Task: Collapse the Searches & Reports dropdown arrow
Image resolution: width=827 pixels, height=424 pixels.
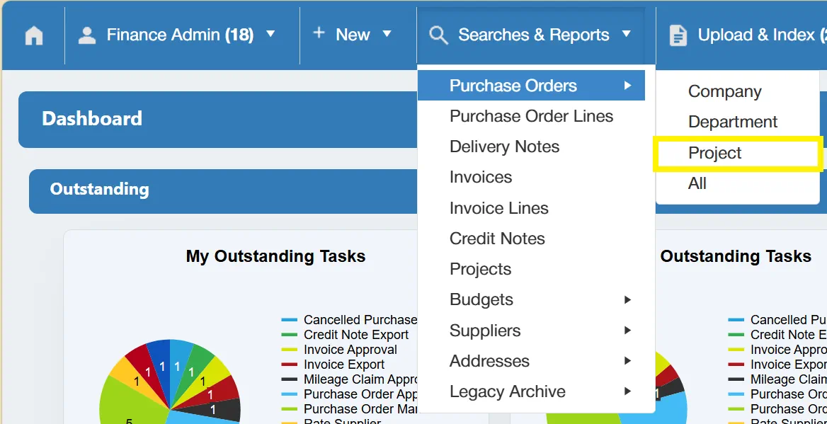Action: tap(626, 34)
